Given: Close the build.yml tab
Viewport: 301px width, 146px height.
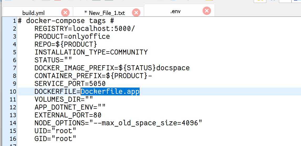Looking at the screenshot, I should pos(65,13).
